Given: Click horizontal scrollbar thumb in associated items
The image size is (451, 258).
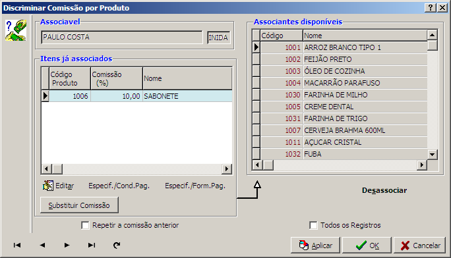Looking at the screenshot, I should 57,168.
